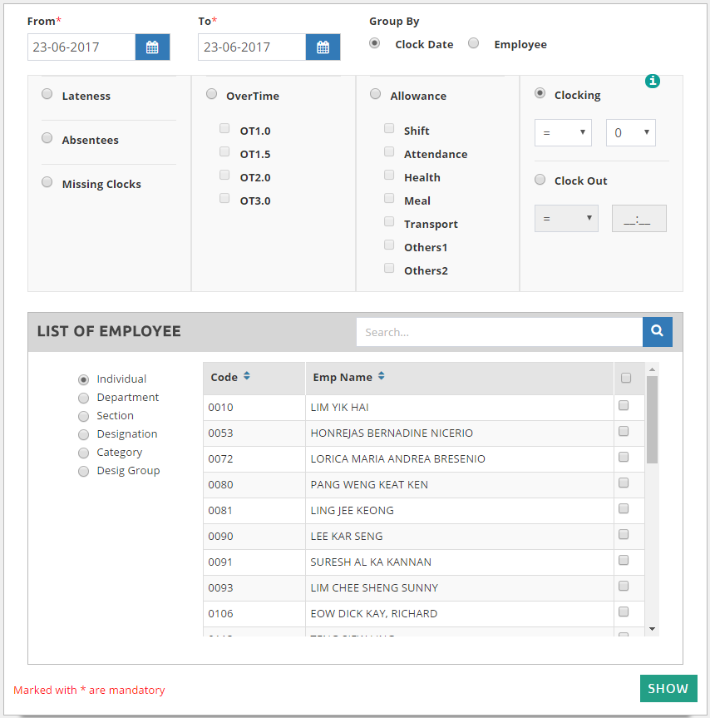This screenshot has height=718, width=710.
Task: Check the select-all employees header checkbox
Action: click(626, 378)
